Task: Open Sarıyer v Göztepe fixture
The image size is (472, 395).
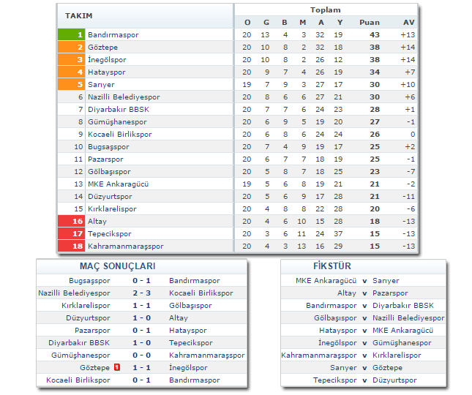Action: tap(364, 368)
